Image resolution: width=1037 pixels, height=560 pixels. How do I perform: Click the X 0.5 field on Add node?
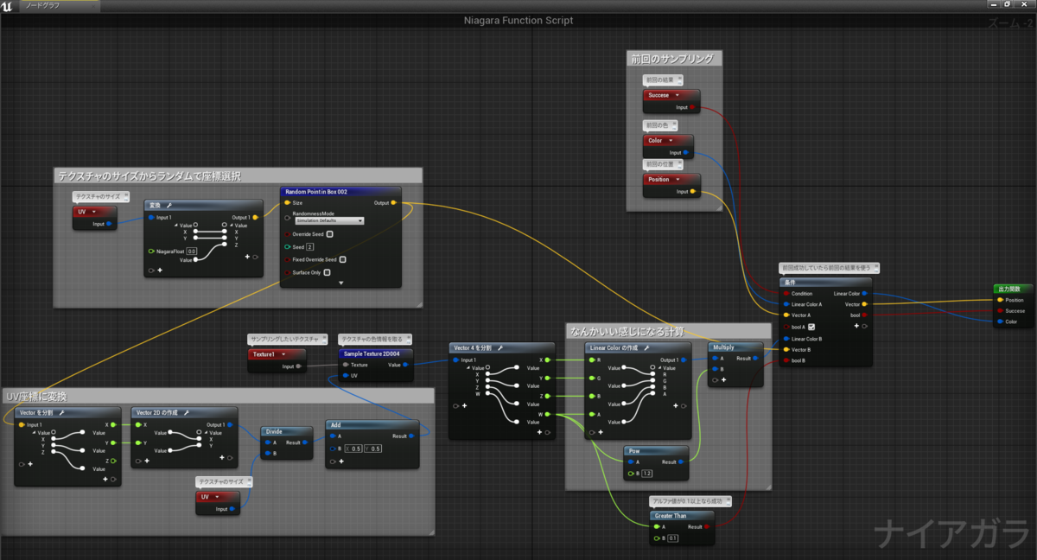point(354,449)
